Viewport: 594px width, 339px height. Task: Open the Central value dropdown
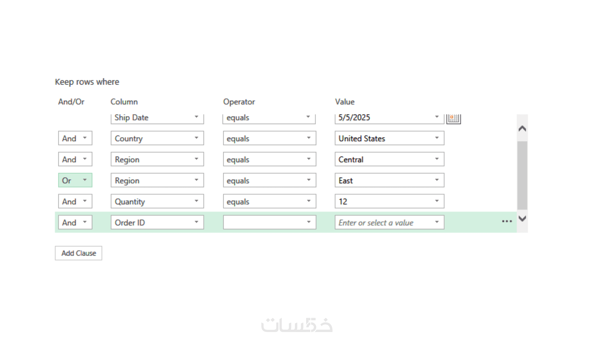(x=390, y=159)
